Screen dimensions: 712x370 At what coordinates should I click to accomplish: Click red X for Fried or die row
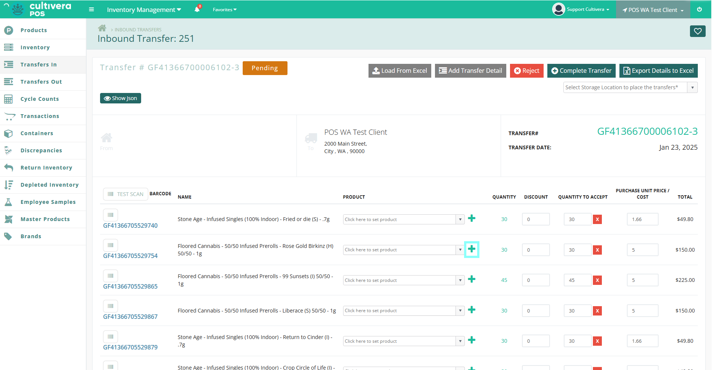[597, 220]
